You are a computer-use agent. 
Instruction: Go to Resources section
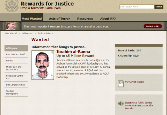[85, 19]
